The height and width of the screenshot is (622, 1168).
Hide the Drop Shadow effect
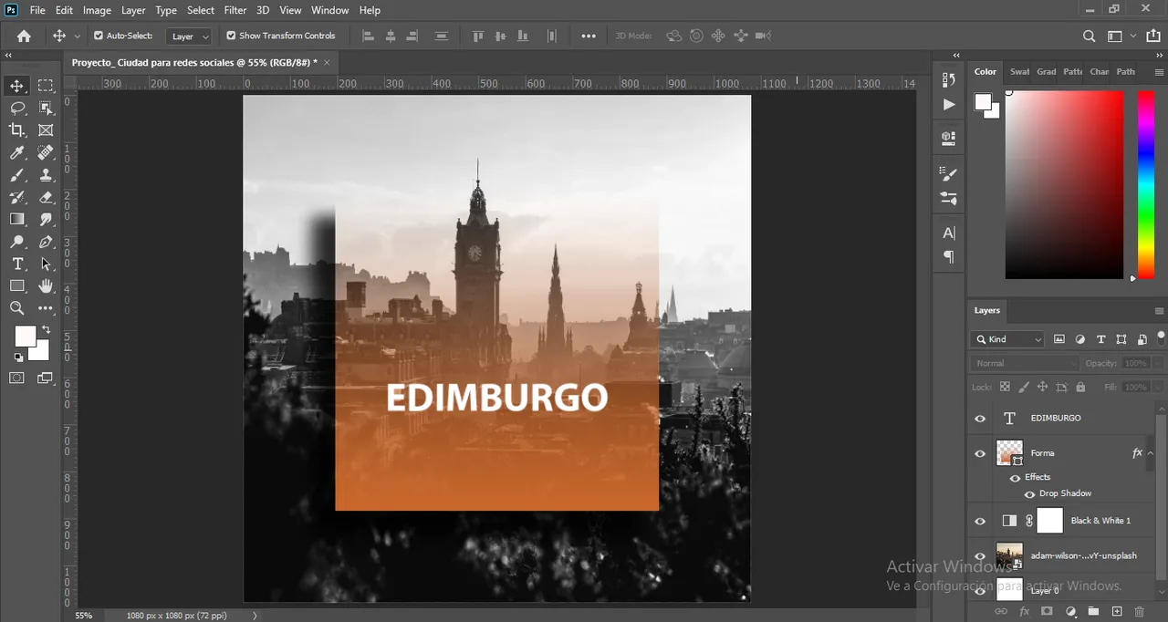point(1029,493)
